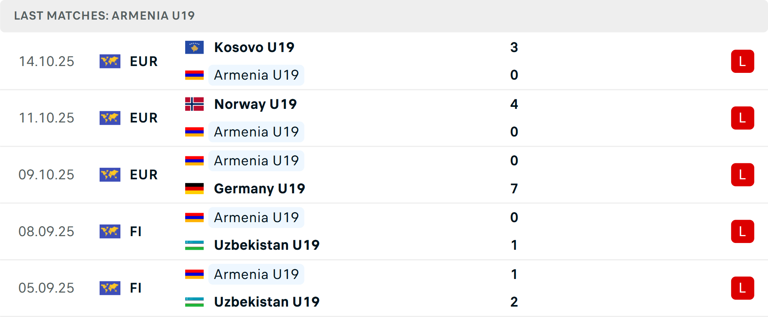
Task: Open the Norway U19 team page
Action: 255,104
